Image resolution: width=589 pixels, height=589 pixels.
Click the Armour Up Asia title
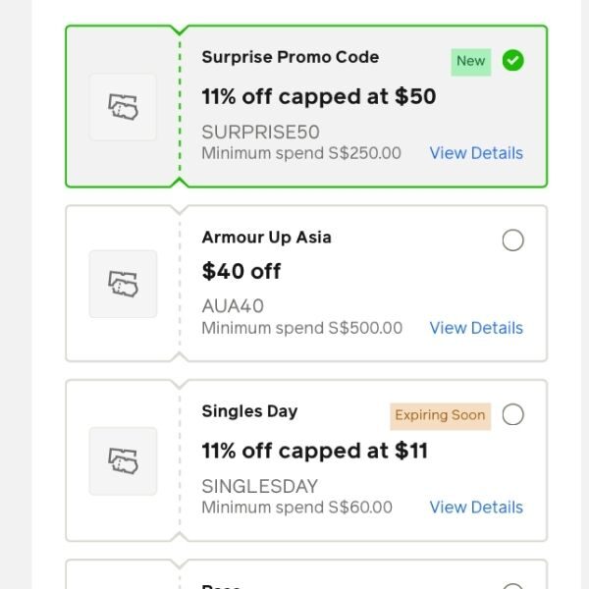point(266,237)
